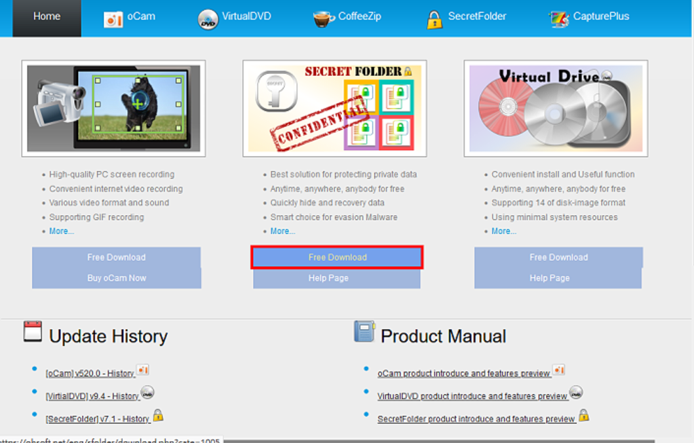Click DVD icon beside VirtualDVD product preview
The width and height of the screenshot is (694, 443).
pyautogui.click(x=576, y=393)
